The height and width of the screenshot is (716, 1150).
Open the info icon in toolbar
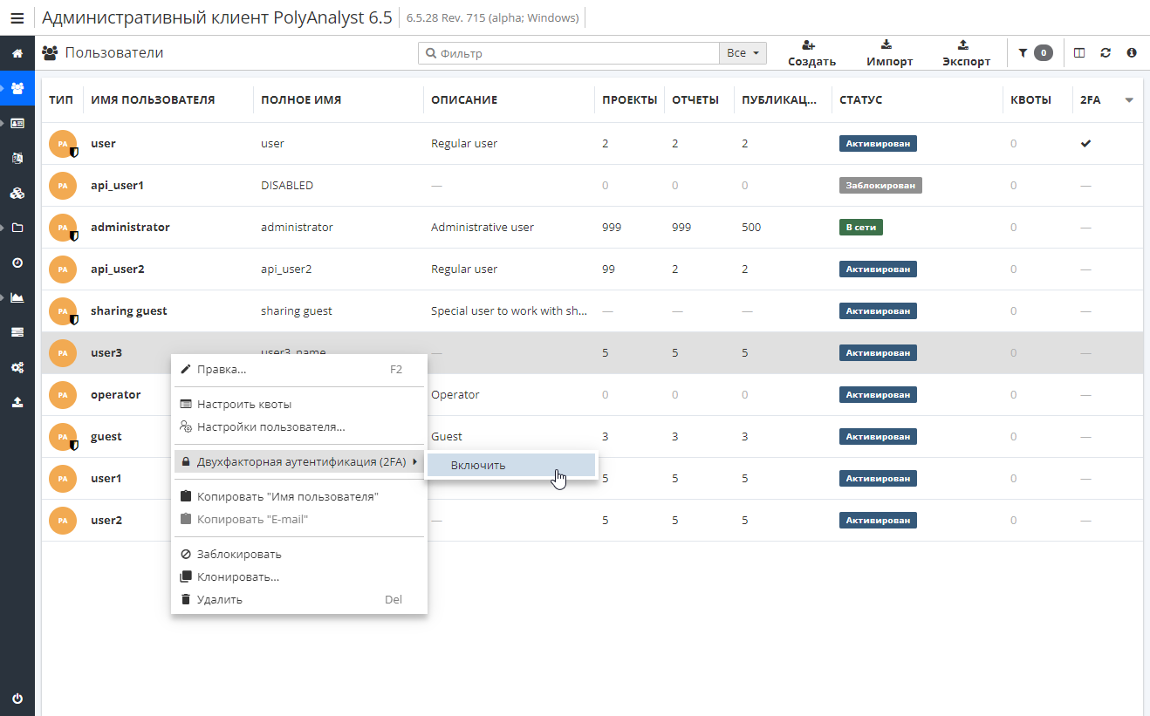(1132, 53)
